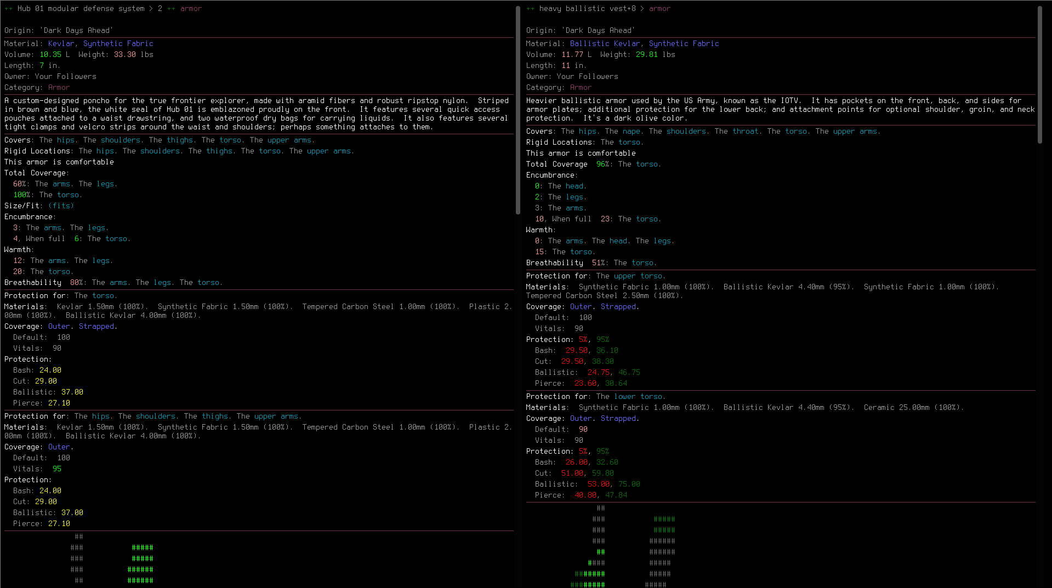
Task: Select Pierce 27.10 in Hub 01 torso protection
Action: pyautogui.click(x=59, y=403)
